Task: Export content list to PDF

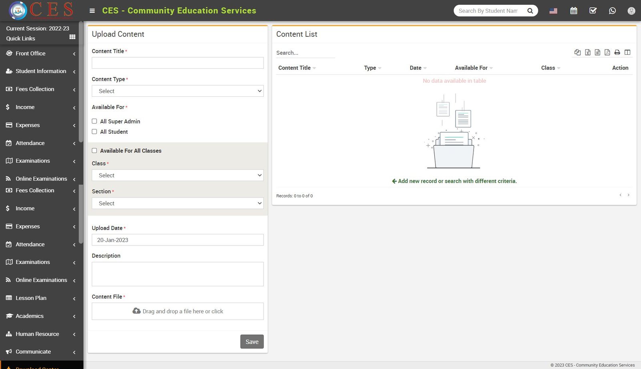Action: pos(607,52)
